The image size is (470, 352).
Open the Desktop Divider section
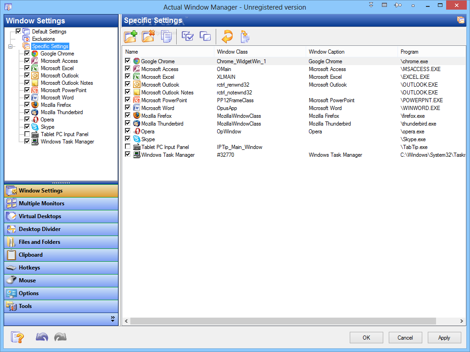coord(61,229)
